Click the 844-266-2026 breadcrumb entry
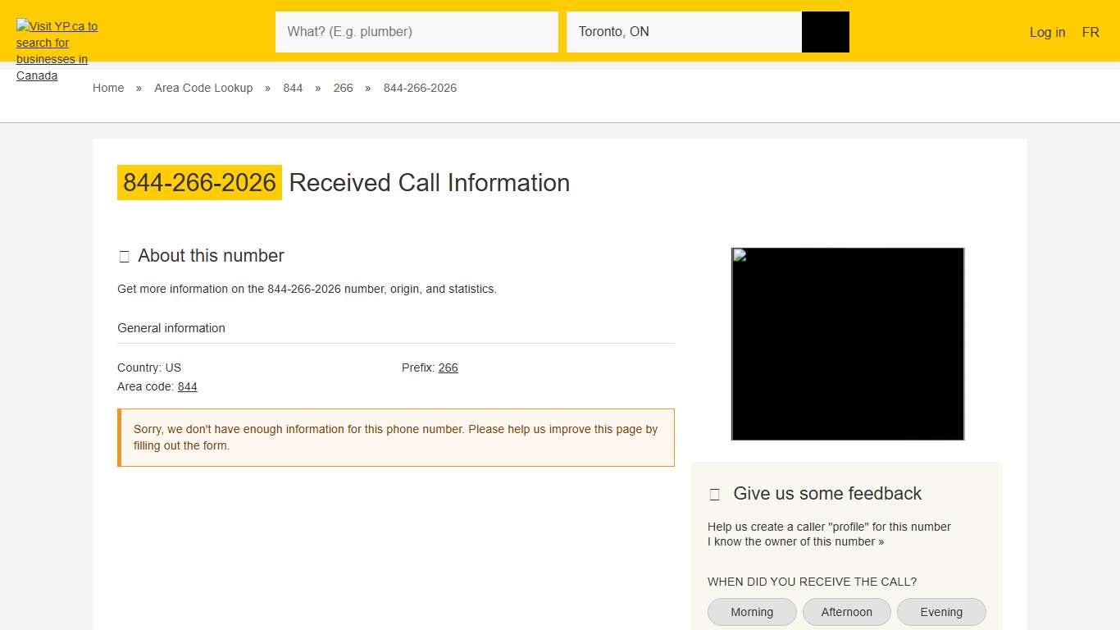 [420, 88]
